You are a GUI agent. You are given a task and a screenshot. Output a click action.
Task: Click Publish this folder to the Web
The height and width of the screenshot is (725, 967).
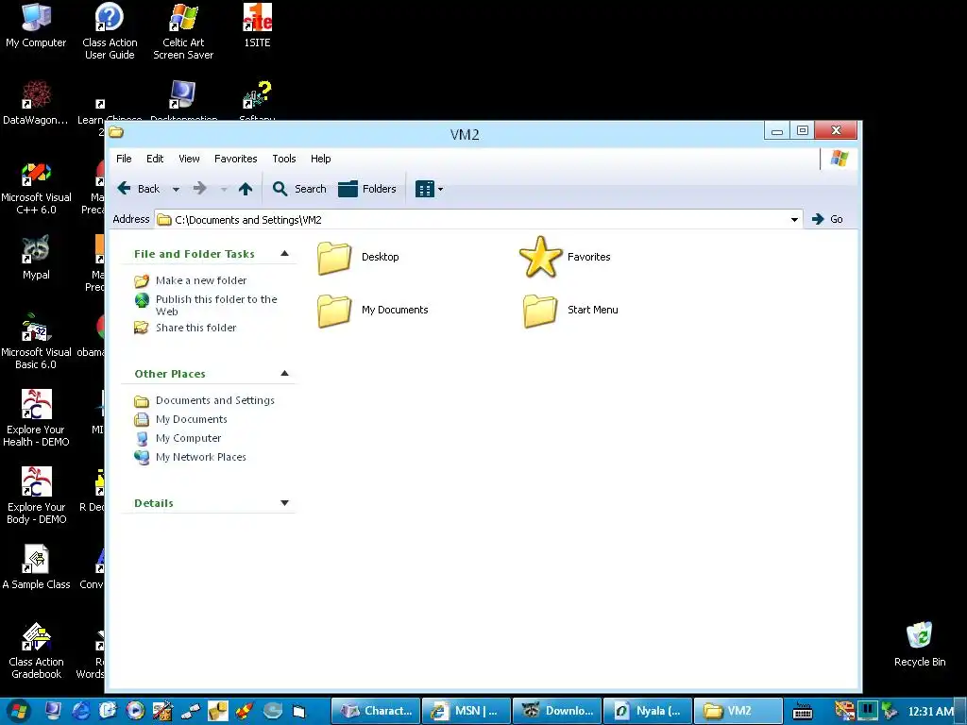(x=216, y=305)
